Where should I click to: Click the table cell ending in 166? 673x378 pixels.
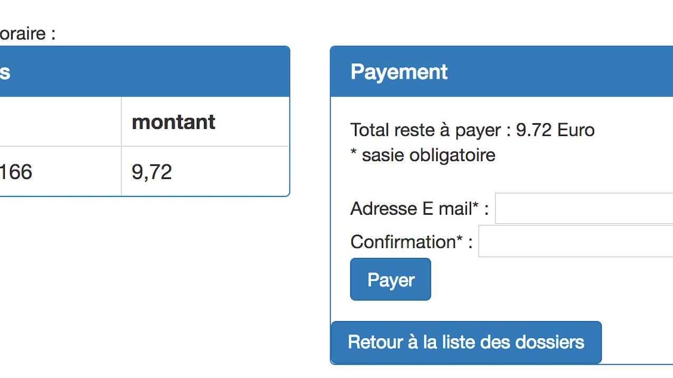click(x=16, y=172)
